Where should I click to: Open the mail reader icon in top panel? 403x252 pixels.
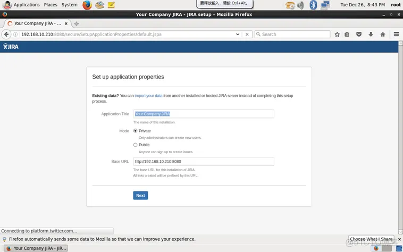(x=99, y=5)
